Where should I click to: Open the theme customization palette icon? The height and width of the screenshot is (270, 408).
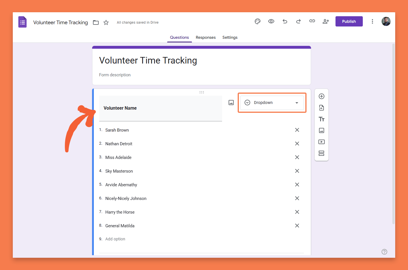(258, 21)
